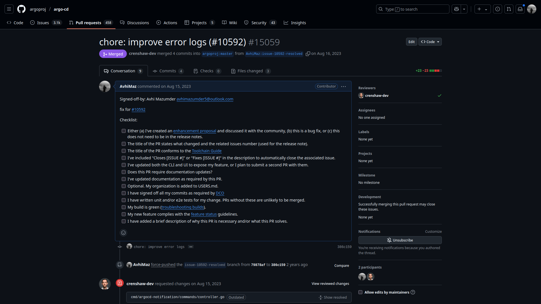Open Copilot chat icon
The image size is (541, 304).
456,9
